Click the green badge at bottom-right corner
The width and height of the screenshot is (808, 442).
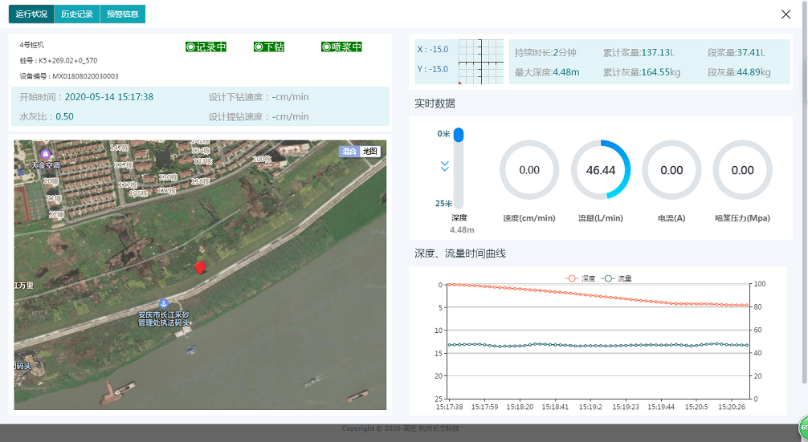pos(802,428)
